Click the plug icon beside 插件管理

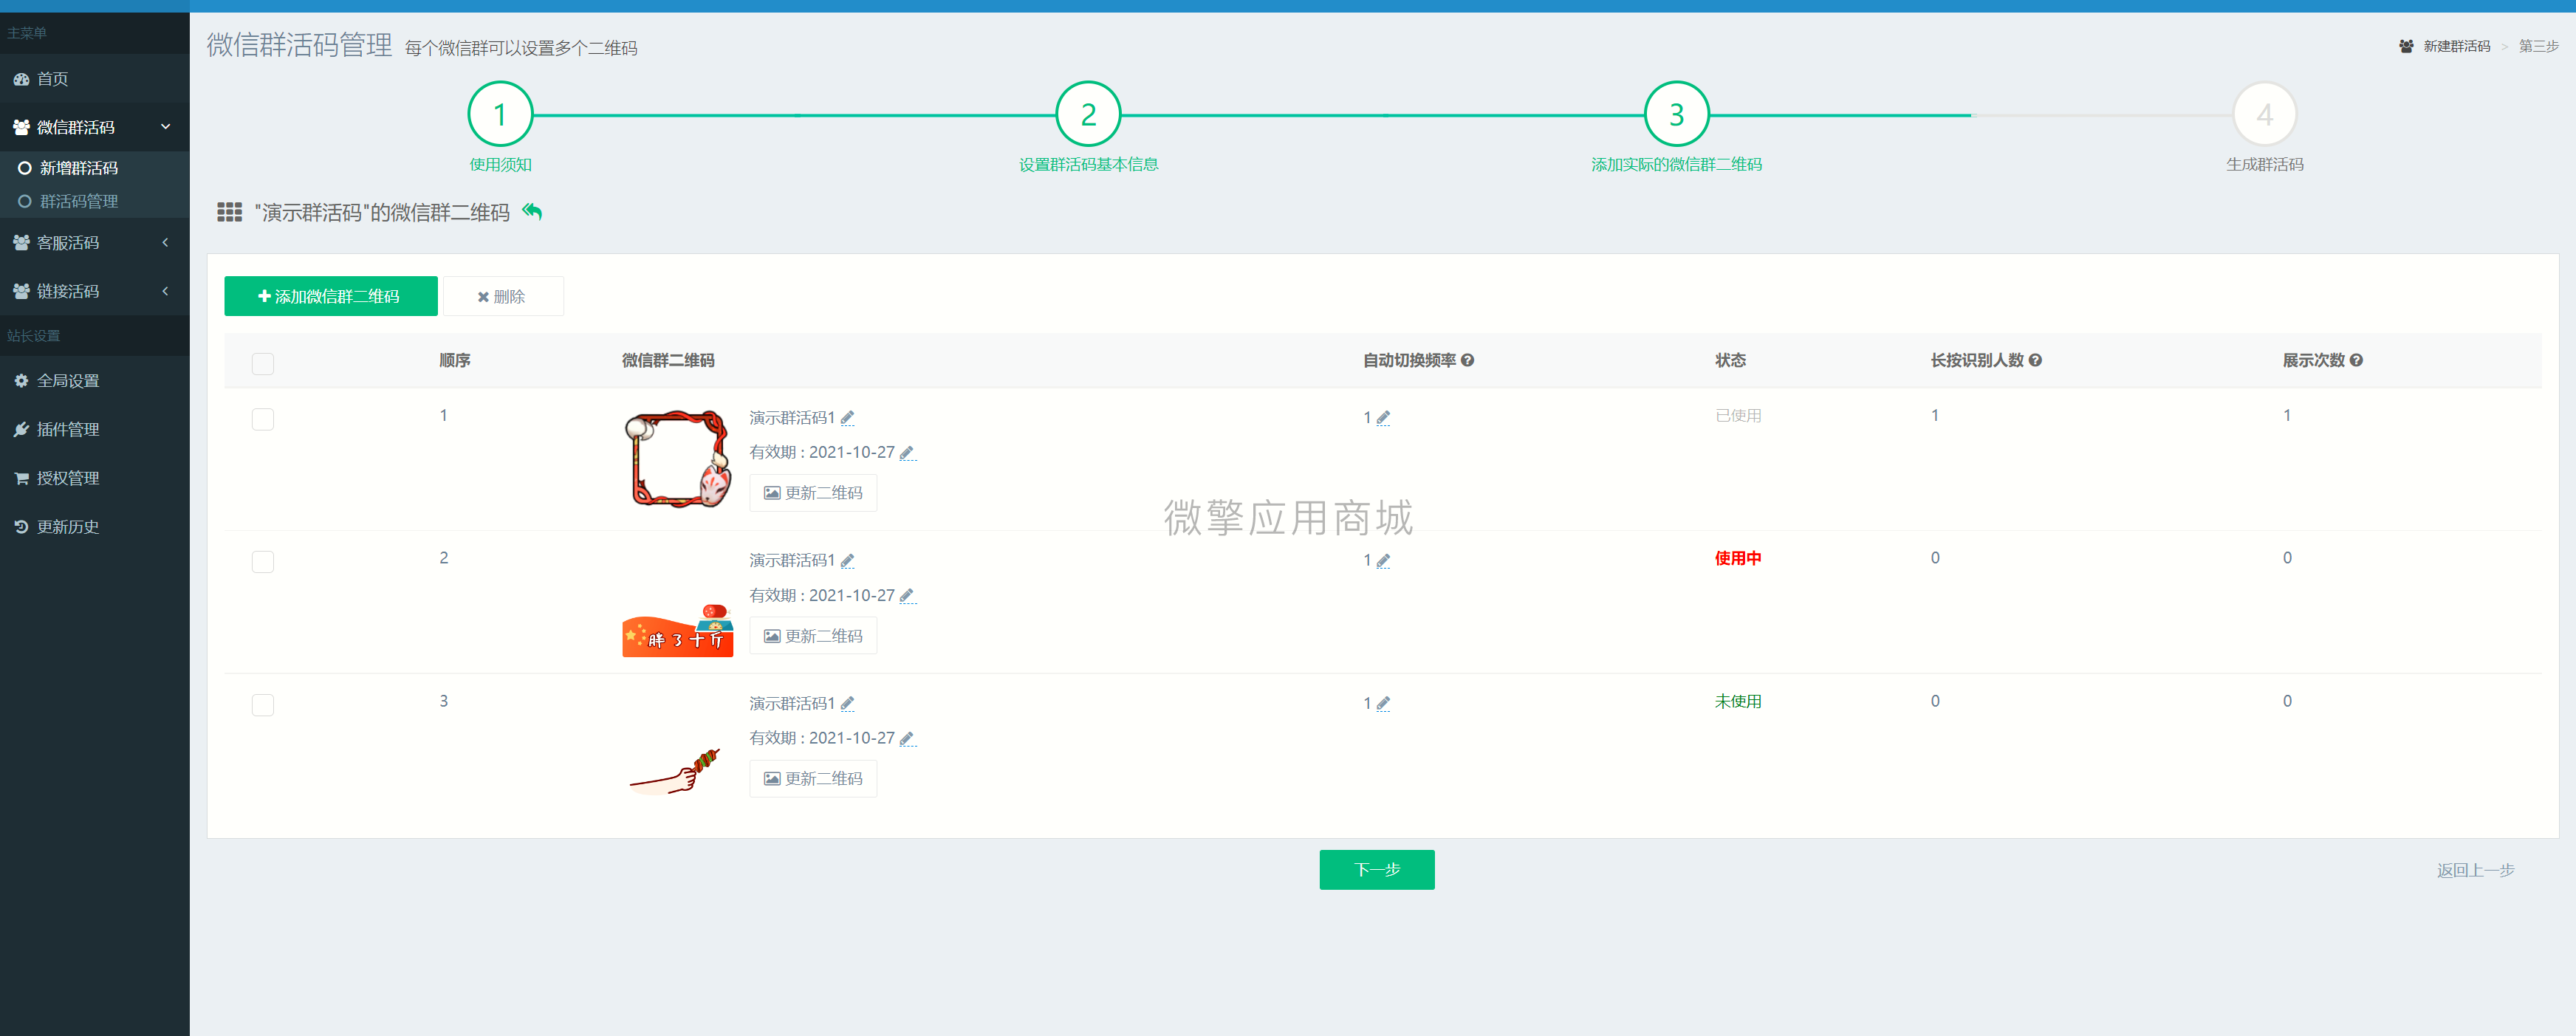click(x=21, y=429)
